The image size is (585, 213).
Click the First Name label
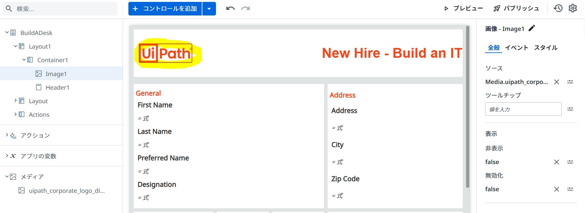pyautogui.click(x=155, y=105)
